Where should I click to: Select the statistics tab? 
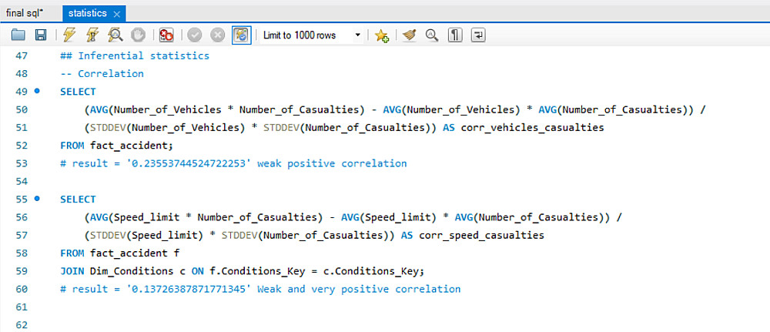click(88, 13)
